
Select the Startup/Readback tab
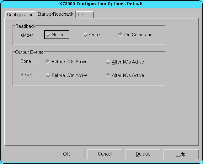tap(55, 14)
